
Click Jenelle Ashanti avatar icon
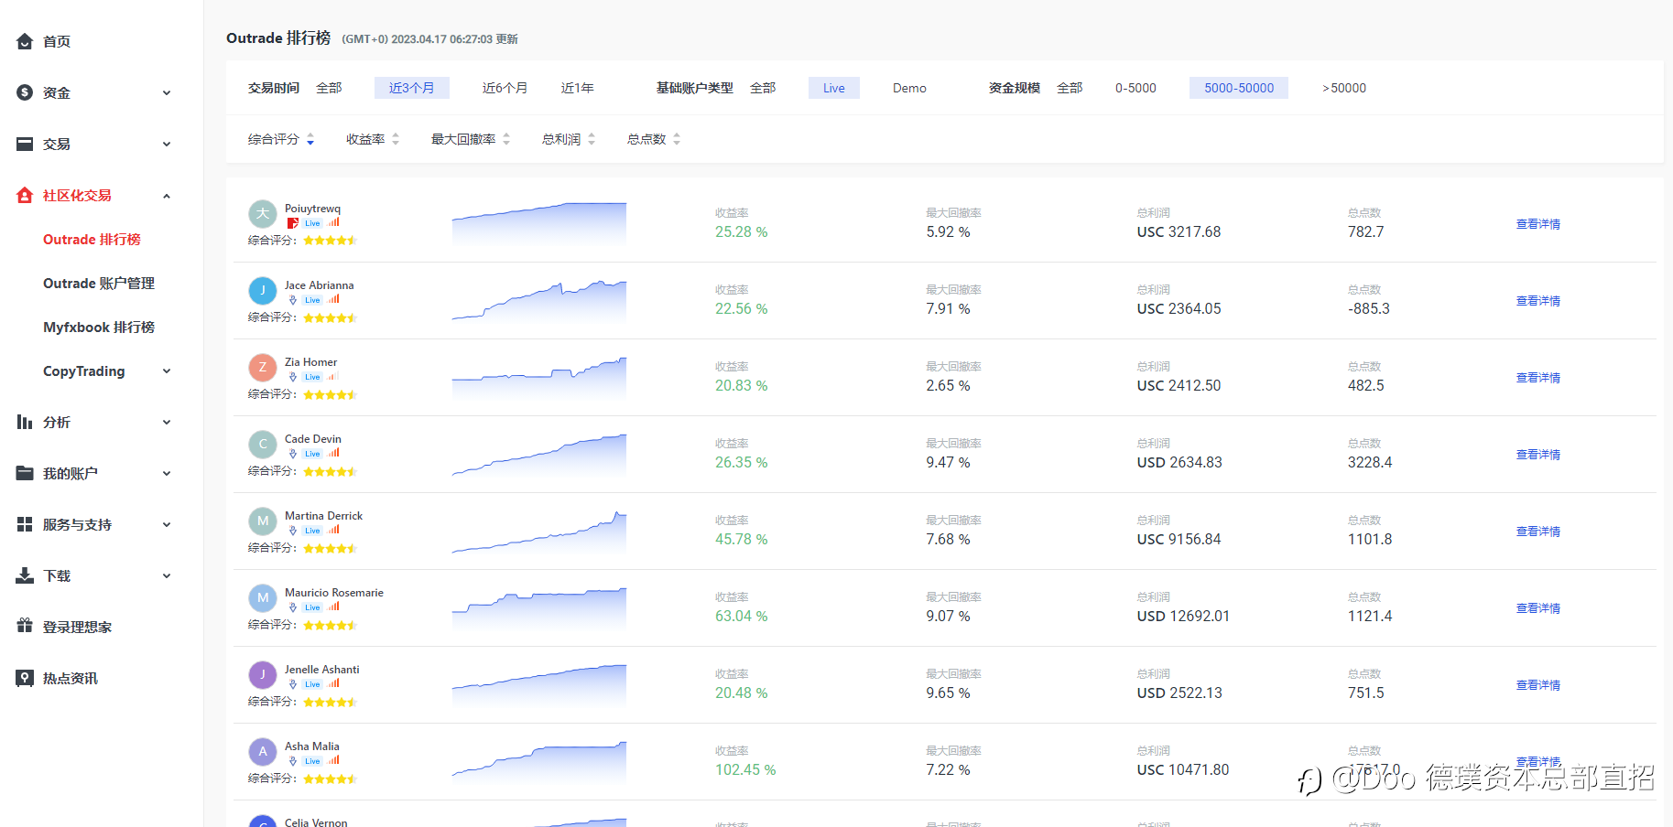pos(263,675)
